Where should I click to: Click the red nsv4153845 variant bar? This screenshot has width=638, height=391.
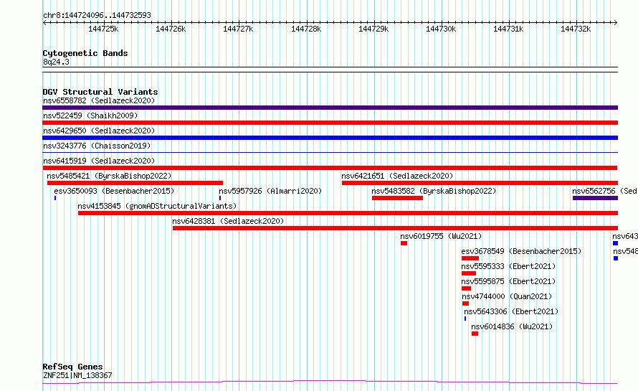point(348,213)
